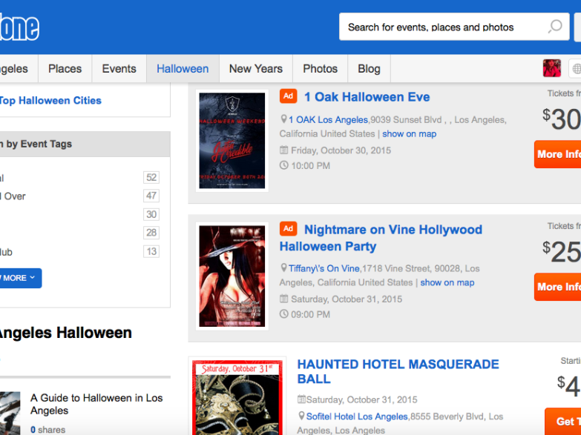Click the search magnifier icon
This screenshot has height=435, width=581.
[555, 27]
